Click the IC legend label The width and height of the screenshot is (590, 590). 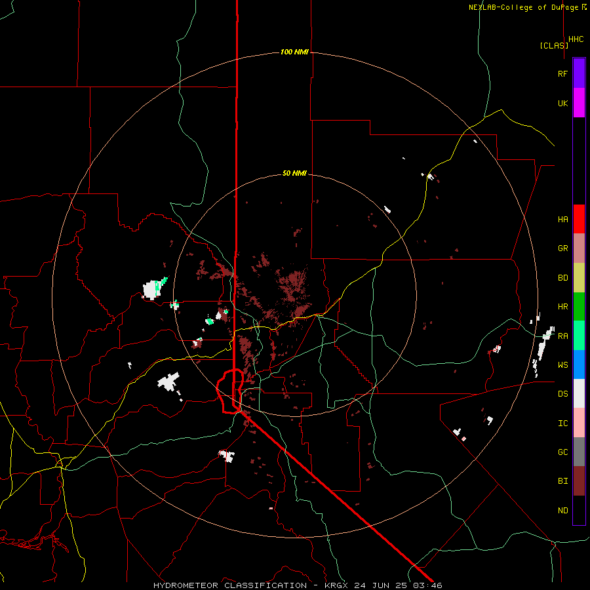point(562,423)
